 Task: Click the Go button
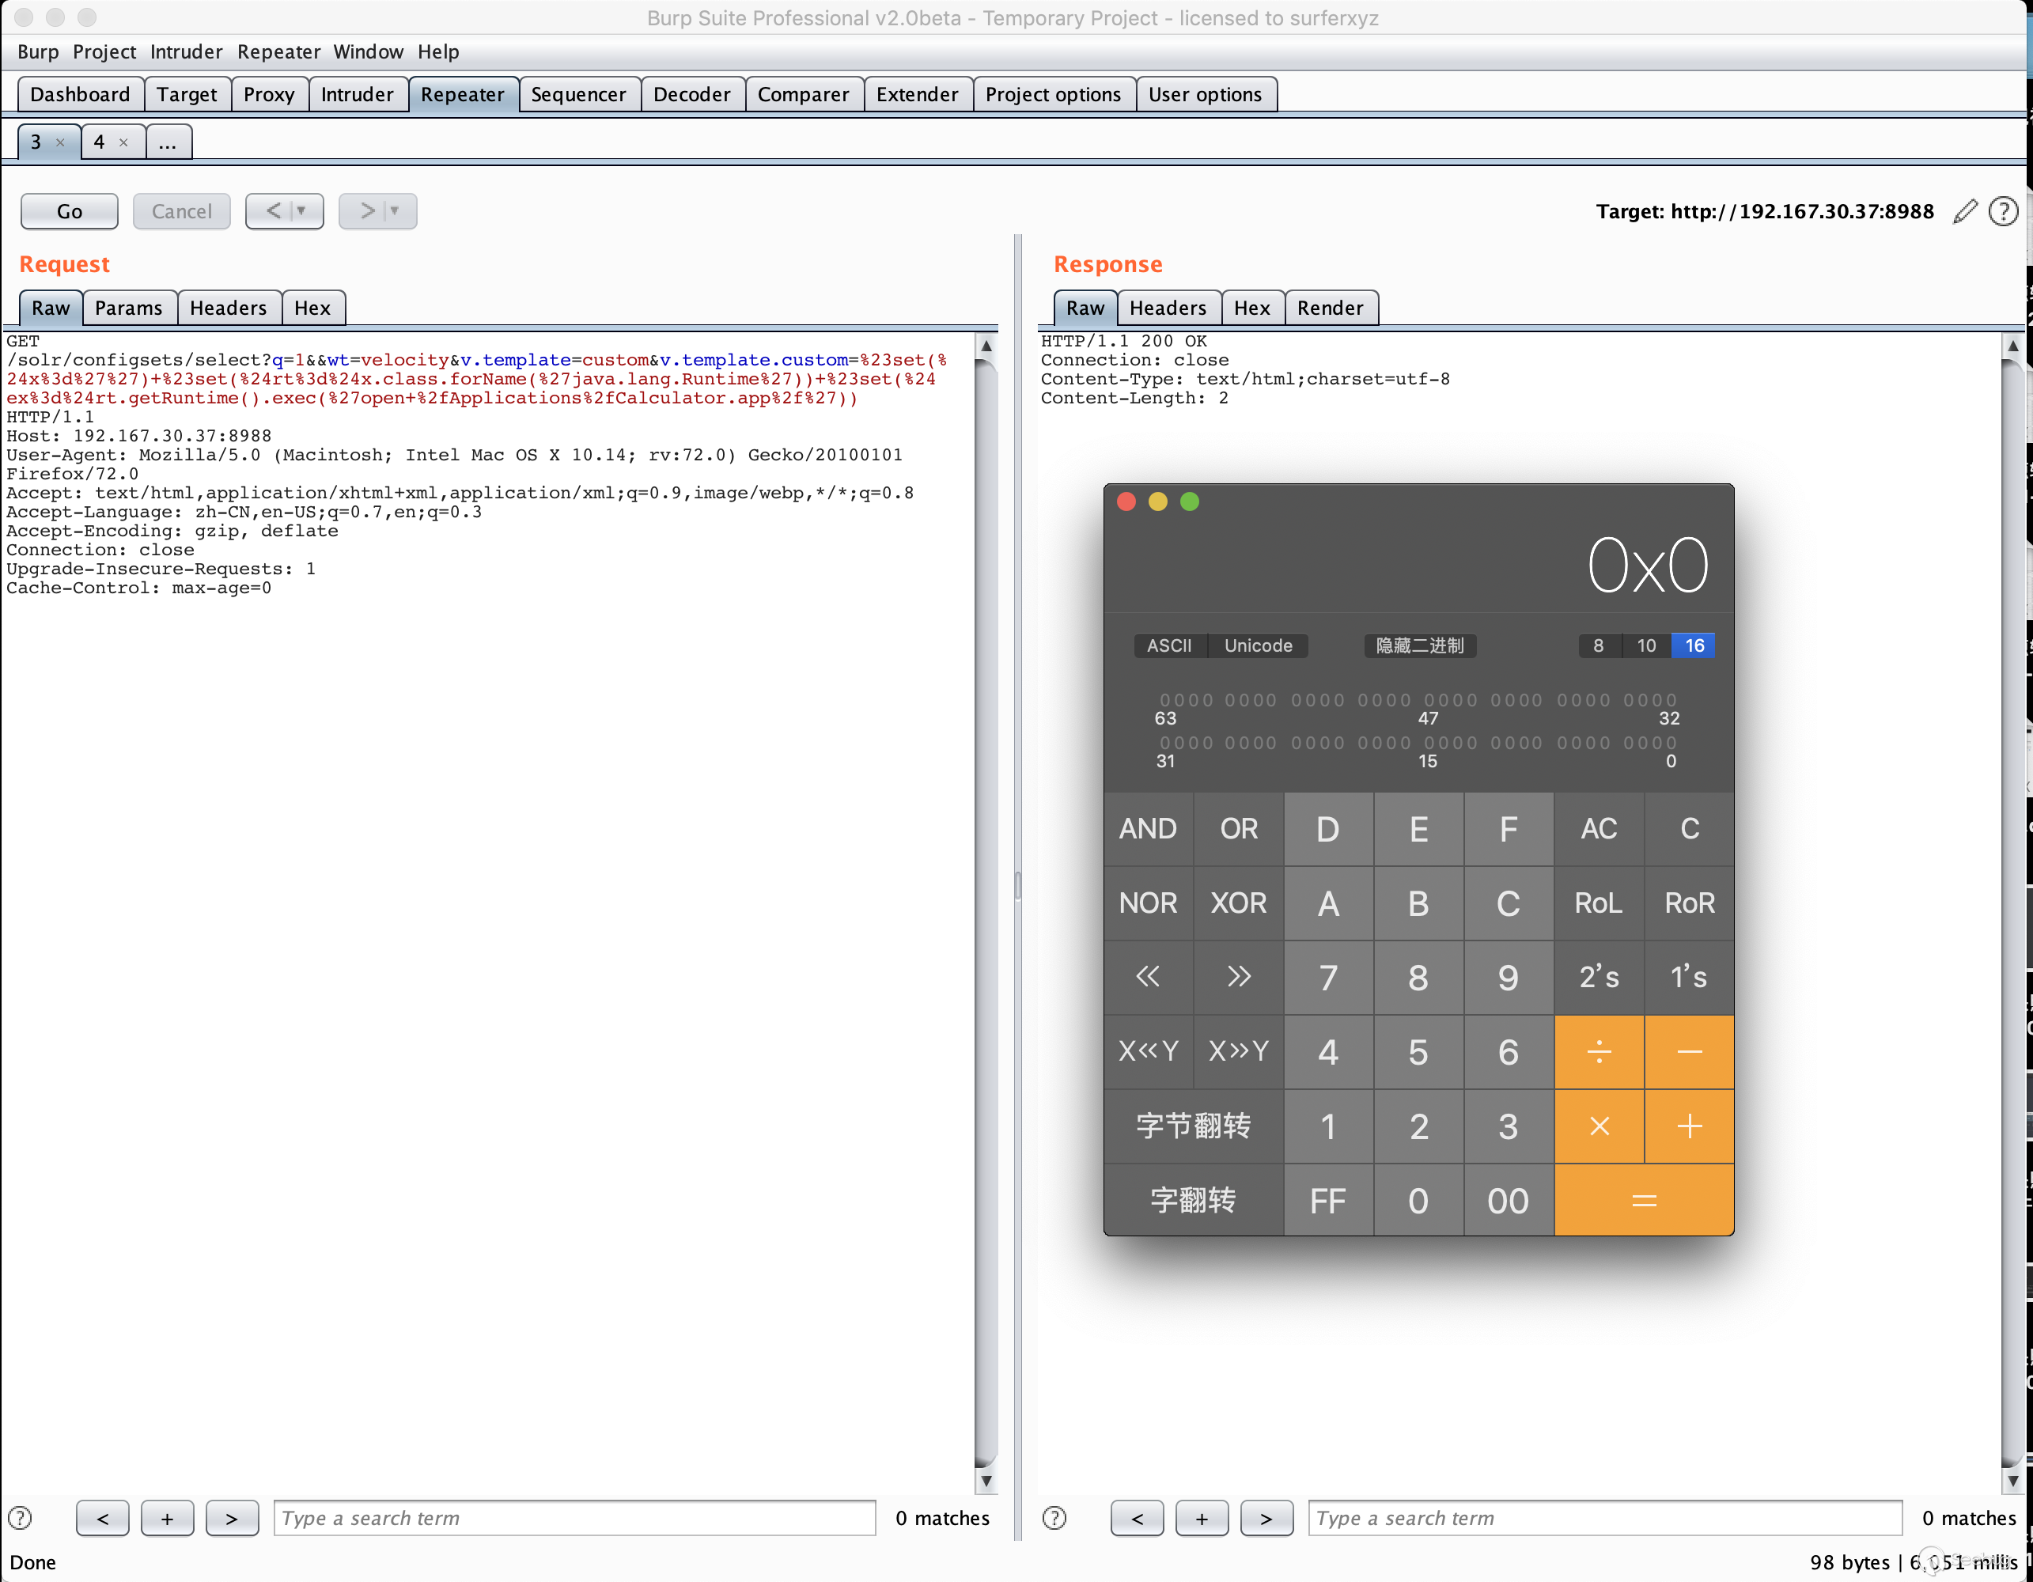point(69,211)
